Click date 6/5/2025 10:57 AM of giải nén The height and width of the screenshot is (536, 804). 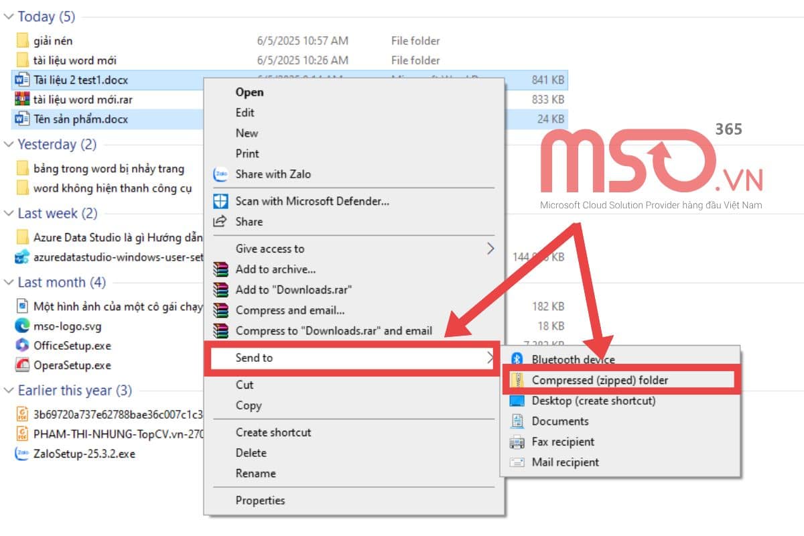tap(302, 41)
